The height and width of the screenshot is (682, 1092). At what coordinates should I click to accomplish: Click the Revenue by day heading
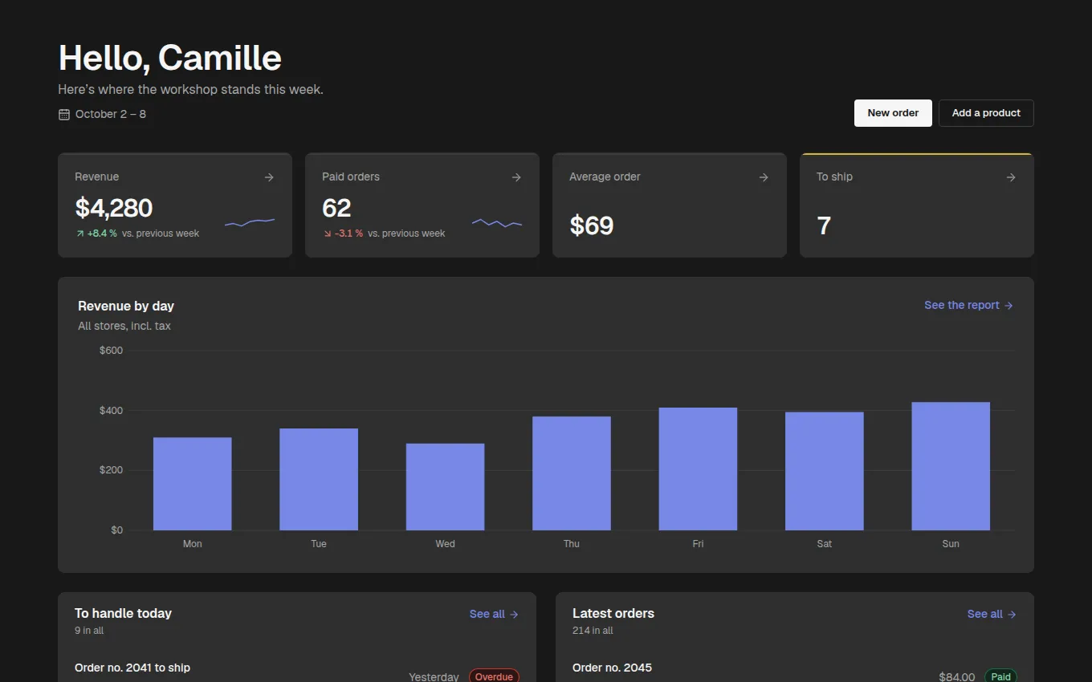click(126, 306)
